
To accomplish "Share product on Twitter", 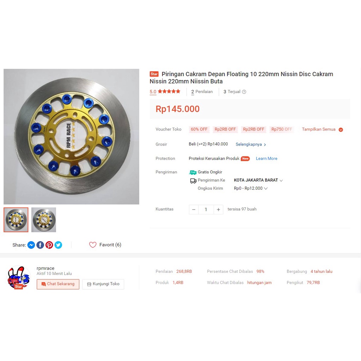I will (58, 245).
